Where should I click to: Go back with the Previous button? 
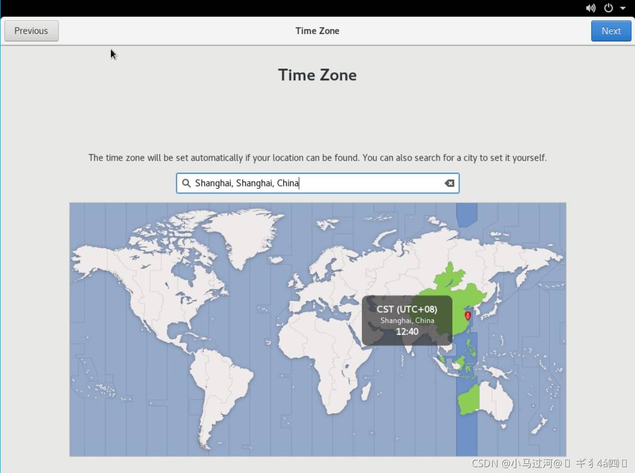(31, 31)
